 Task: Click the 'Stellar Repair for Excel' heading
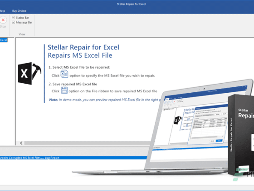tap(83, 47)
